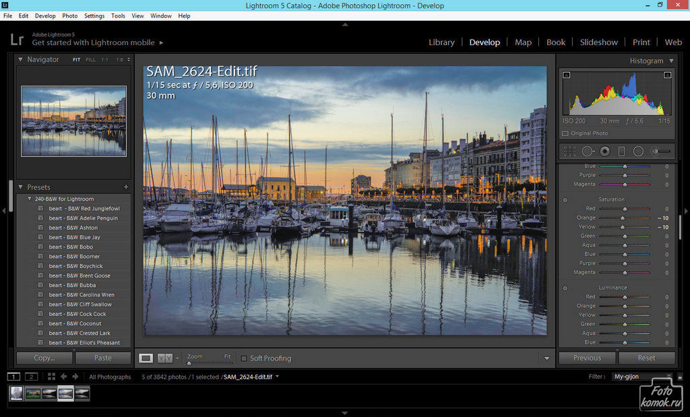Image resolution: width=690 pixels, height=417 pixels.
Task: Select the first filmstrip thumbnail
Action: [x=16, y=393]
